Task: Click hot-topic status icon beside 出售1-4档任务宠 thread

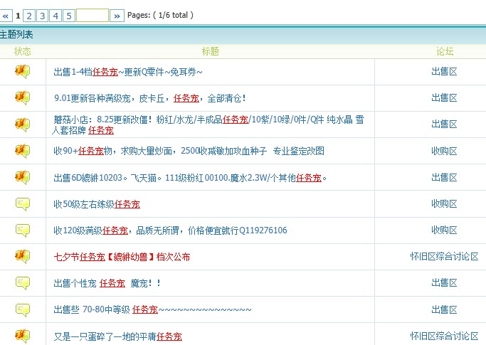Action: pyautogui.click(x=23, y=71)
